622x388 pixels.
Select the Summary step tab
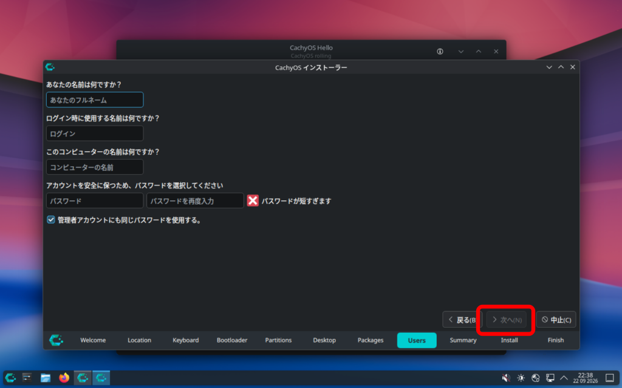(463, 340)
